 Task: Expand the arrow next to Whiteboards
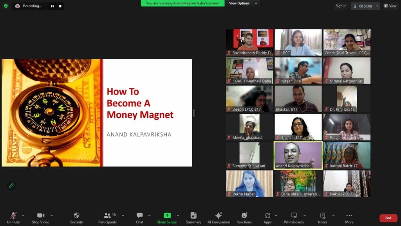pos(305,215)
